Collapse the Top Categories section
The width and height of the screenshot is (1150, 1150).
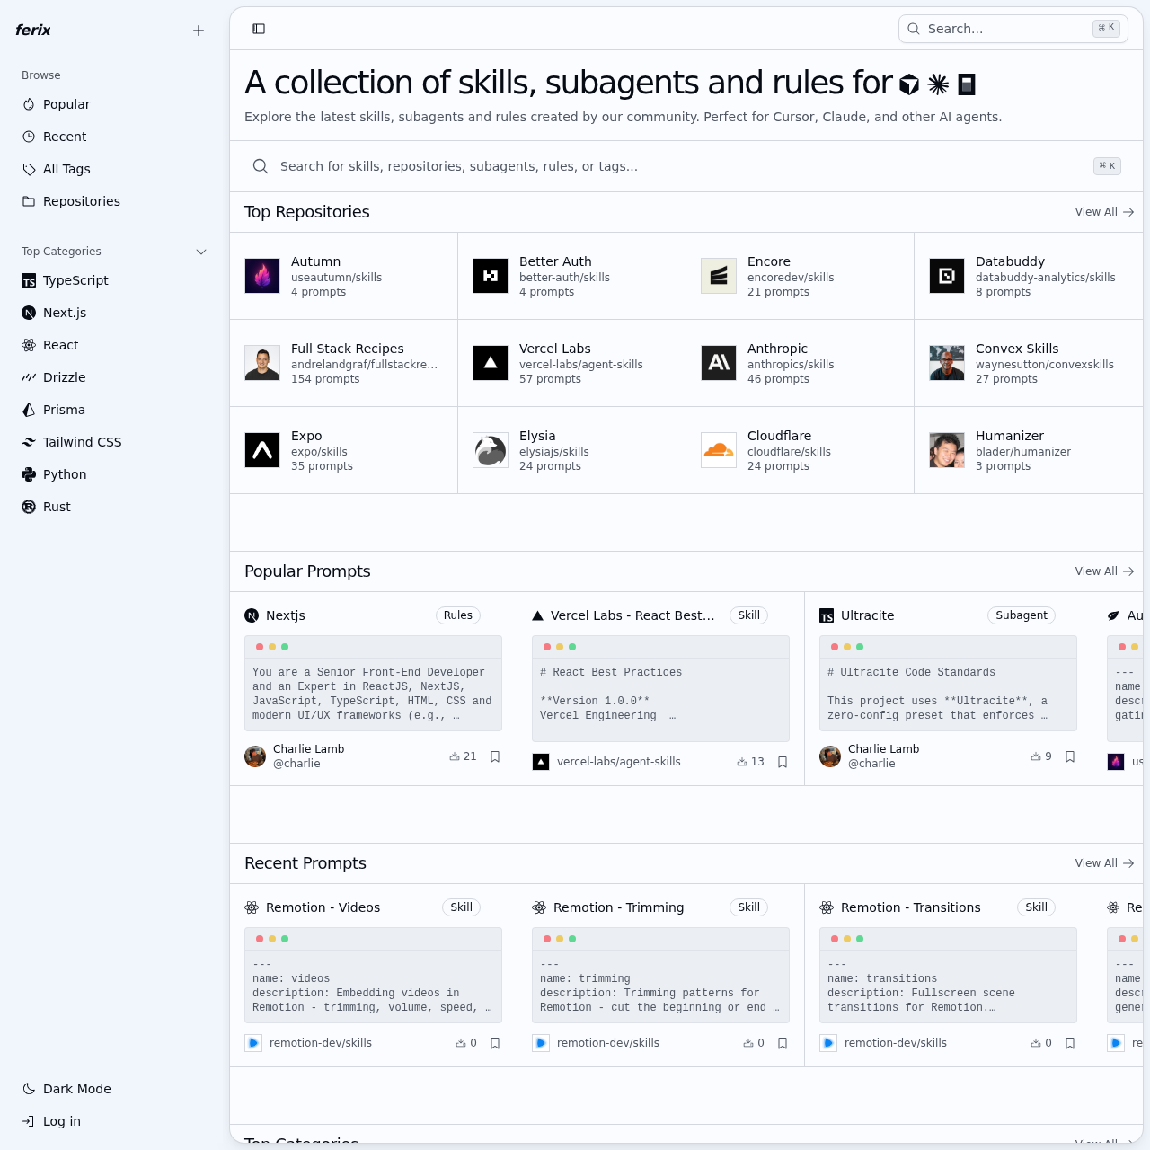[201, 252]
